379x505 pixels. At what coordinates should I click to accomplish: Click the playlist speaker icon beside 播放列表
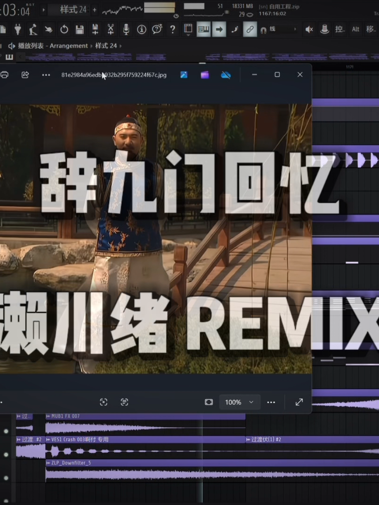tap(12, 46)
